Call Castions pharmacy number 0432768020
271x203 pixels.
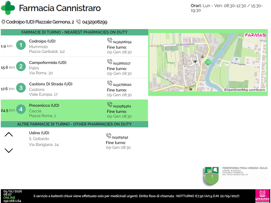coord(122,85)
